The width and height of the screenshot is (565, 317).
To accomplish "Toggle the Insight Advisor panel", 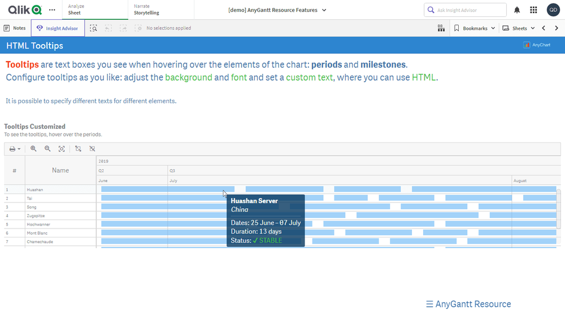I will (x=58, y=28).
